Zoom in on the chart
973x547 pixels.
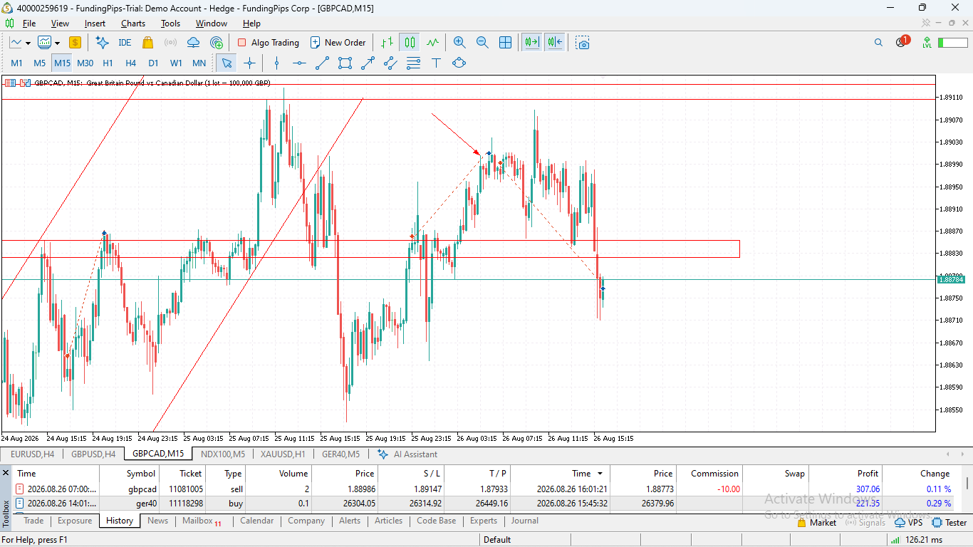459,43
